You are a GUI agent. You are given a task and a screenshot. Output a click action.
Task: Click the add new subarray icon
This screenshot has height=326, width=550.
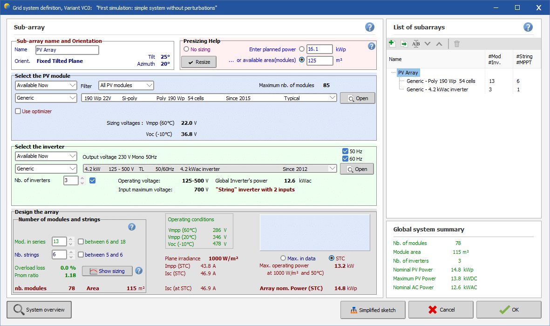(392, 44)
